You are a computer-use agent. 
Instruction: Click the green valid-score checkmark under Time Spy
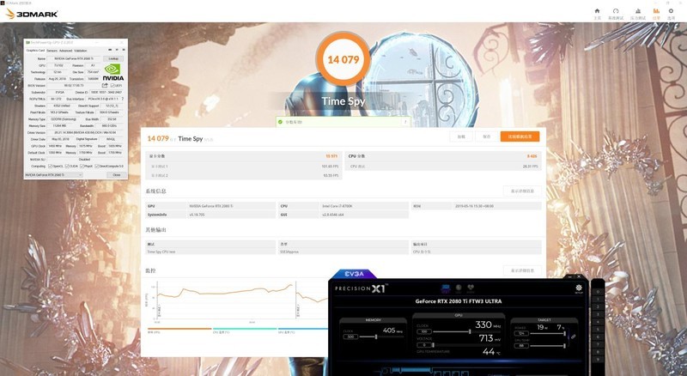280,122
